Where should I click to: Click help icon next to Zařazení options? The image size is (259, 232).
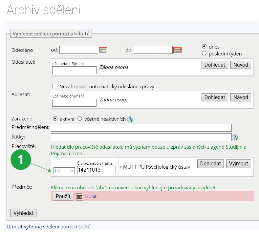tap(130, 119)
